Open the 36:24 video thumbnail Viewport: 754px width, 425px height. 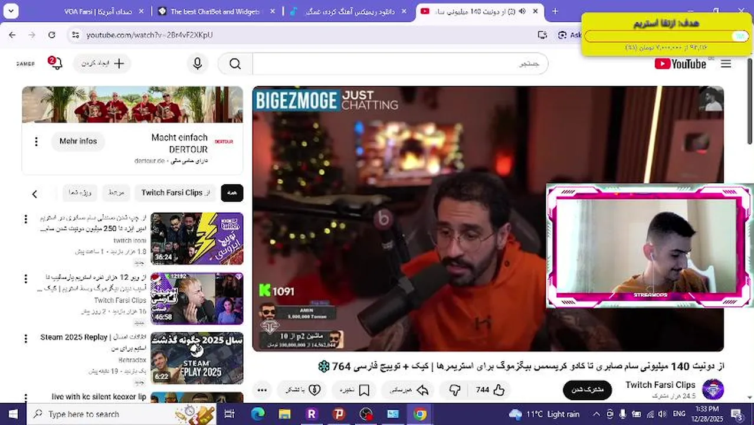[197, 238]
